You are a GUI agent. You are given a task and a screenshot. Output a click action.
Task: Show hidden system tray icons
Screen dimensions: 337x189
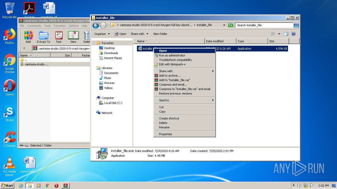(x=294, y=185)
